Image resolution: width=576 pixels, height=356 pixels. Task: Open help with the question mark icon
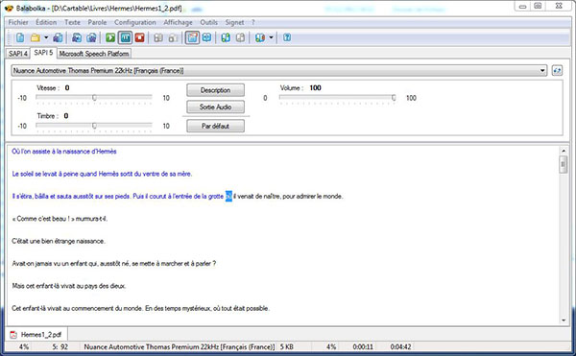(287, 37)
